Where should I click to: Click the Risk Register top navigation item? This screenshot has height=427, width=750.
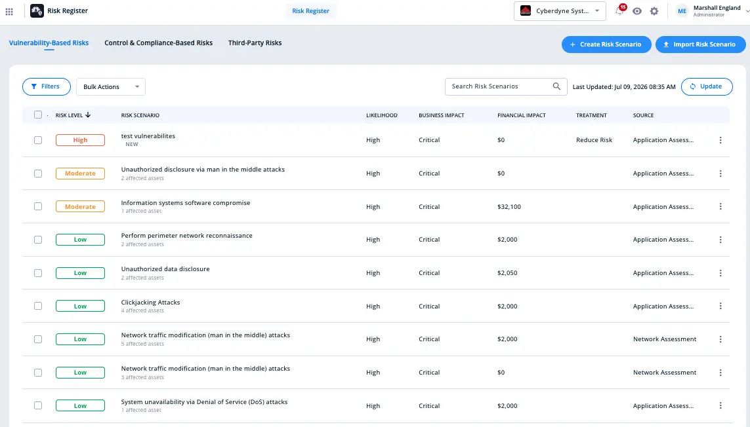point(311,11)
